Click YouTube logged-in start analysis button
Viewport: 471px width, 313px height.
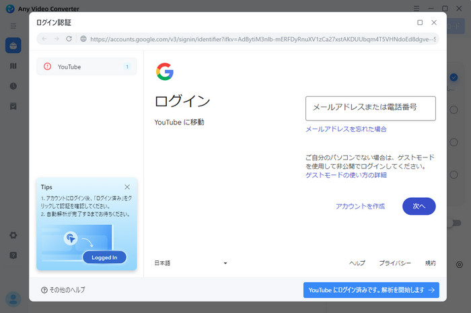tap(371, 290)
